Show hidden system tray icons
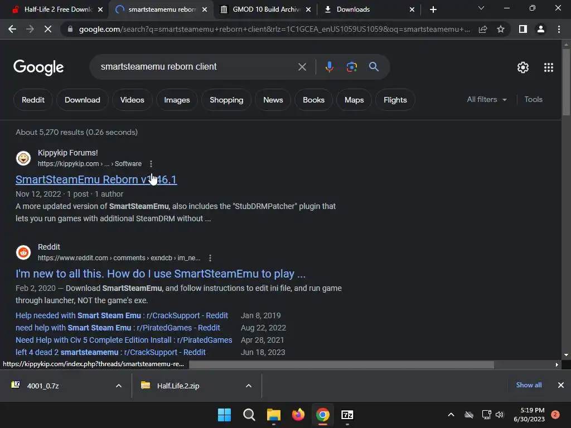This screenshot has width=571, height=428. [x=451, y=415]
